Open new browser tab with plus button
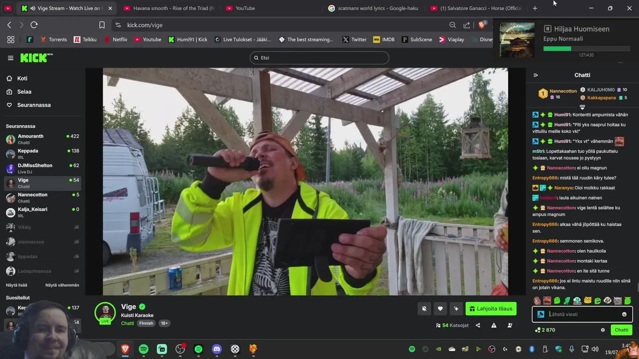The image size is (639, 359). coord(535,8)
